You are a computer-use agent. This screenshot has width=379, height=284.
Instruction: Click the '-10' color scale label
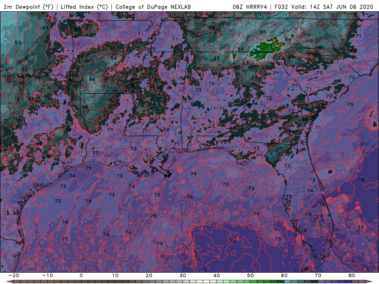click(x=47, y=275)
